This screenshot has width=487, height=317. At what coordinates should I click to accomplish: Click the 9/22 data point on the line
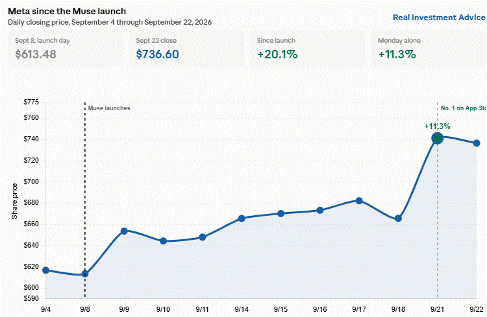coord(477,143)
